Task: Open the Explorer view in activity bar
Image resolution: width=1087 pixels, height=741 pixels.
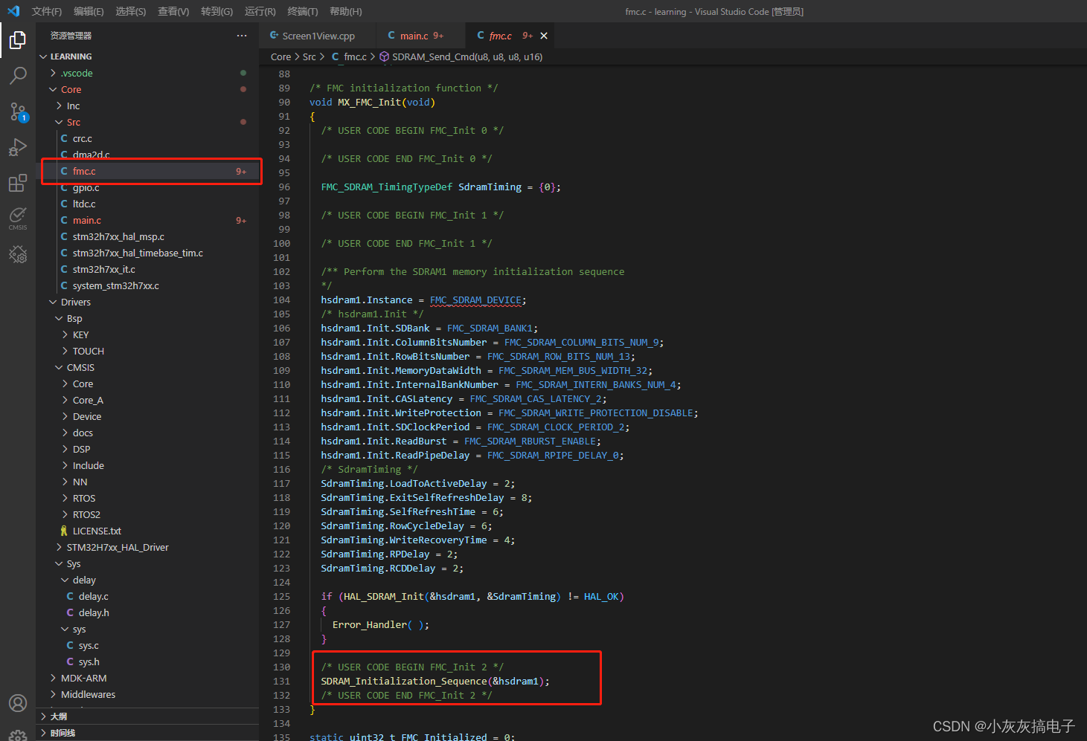Action: [18, 40]
